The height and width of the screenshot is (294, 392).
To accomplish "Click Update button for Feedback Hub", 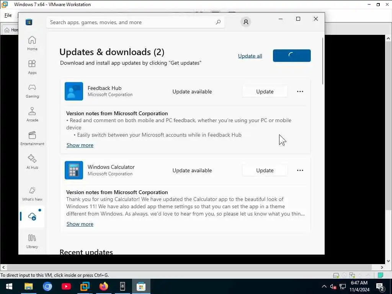I will pos(265,91).
